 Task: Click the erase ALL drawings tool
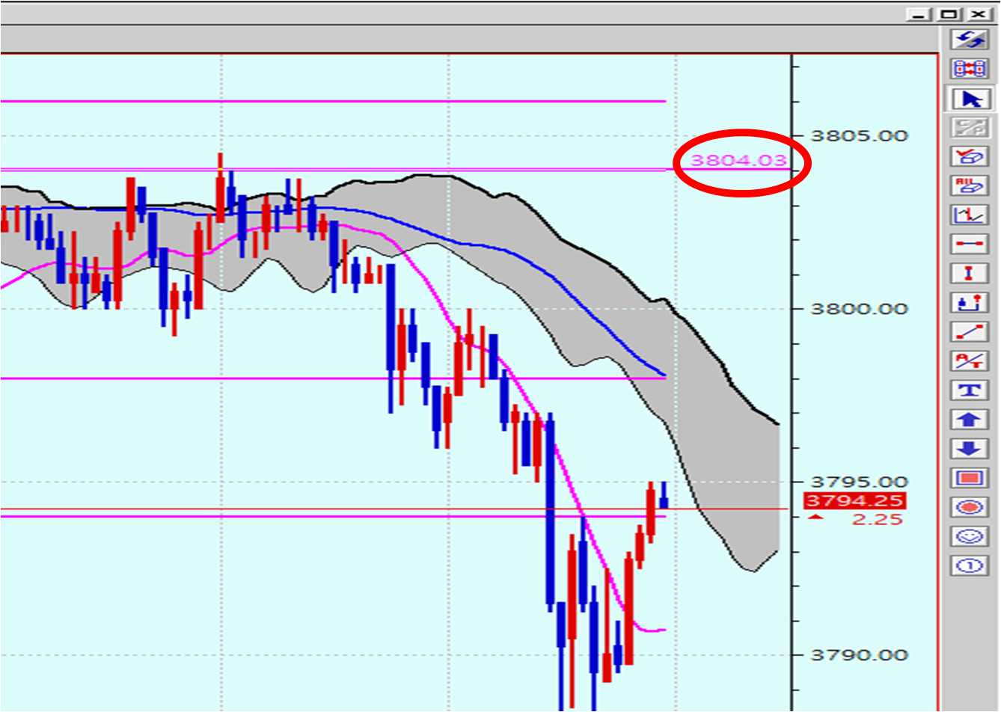point(970,185)
